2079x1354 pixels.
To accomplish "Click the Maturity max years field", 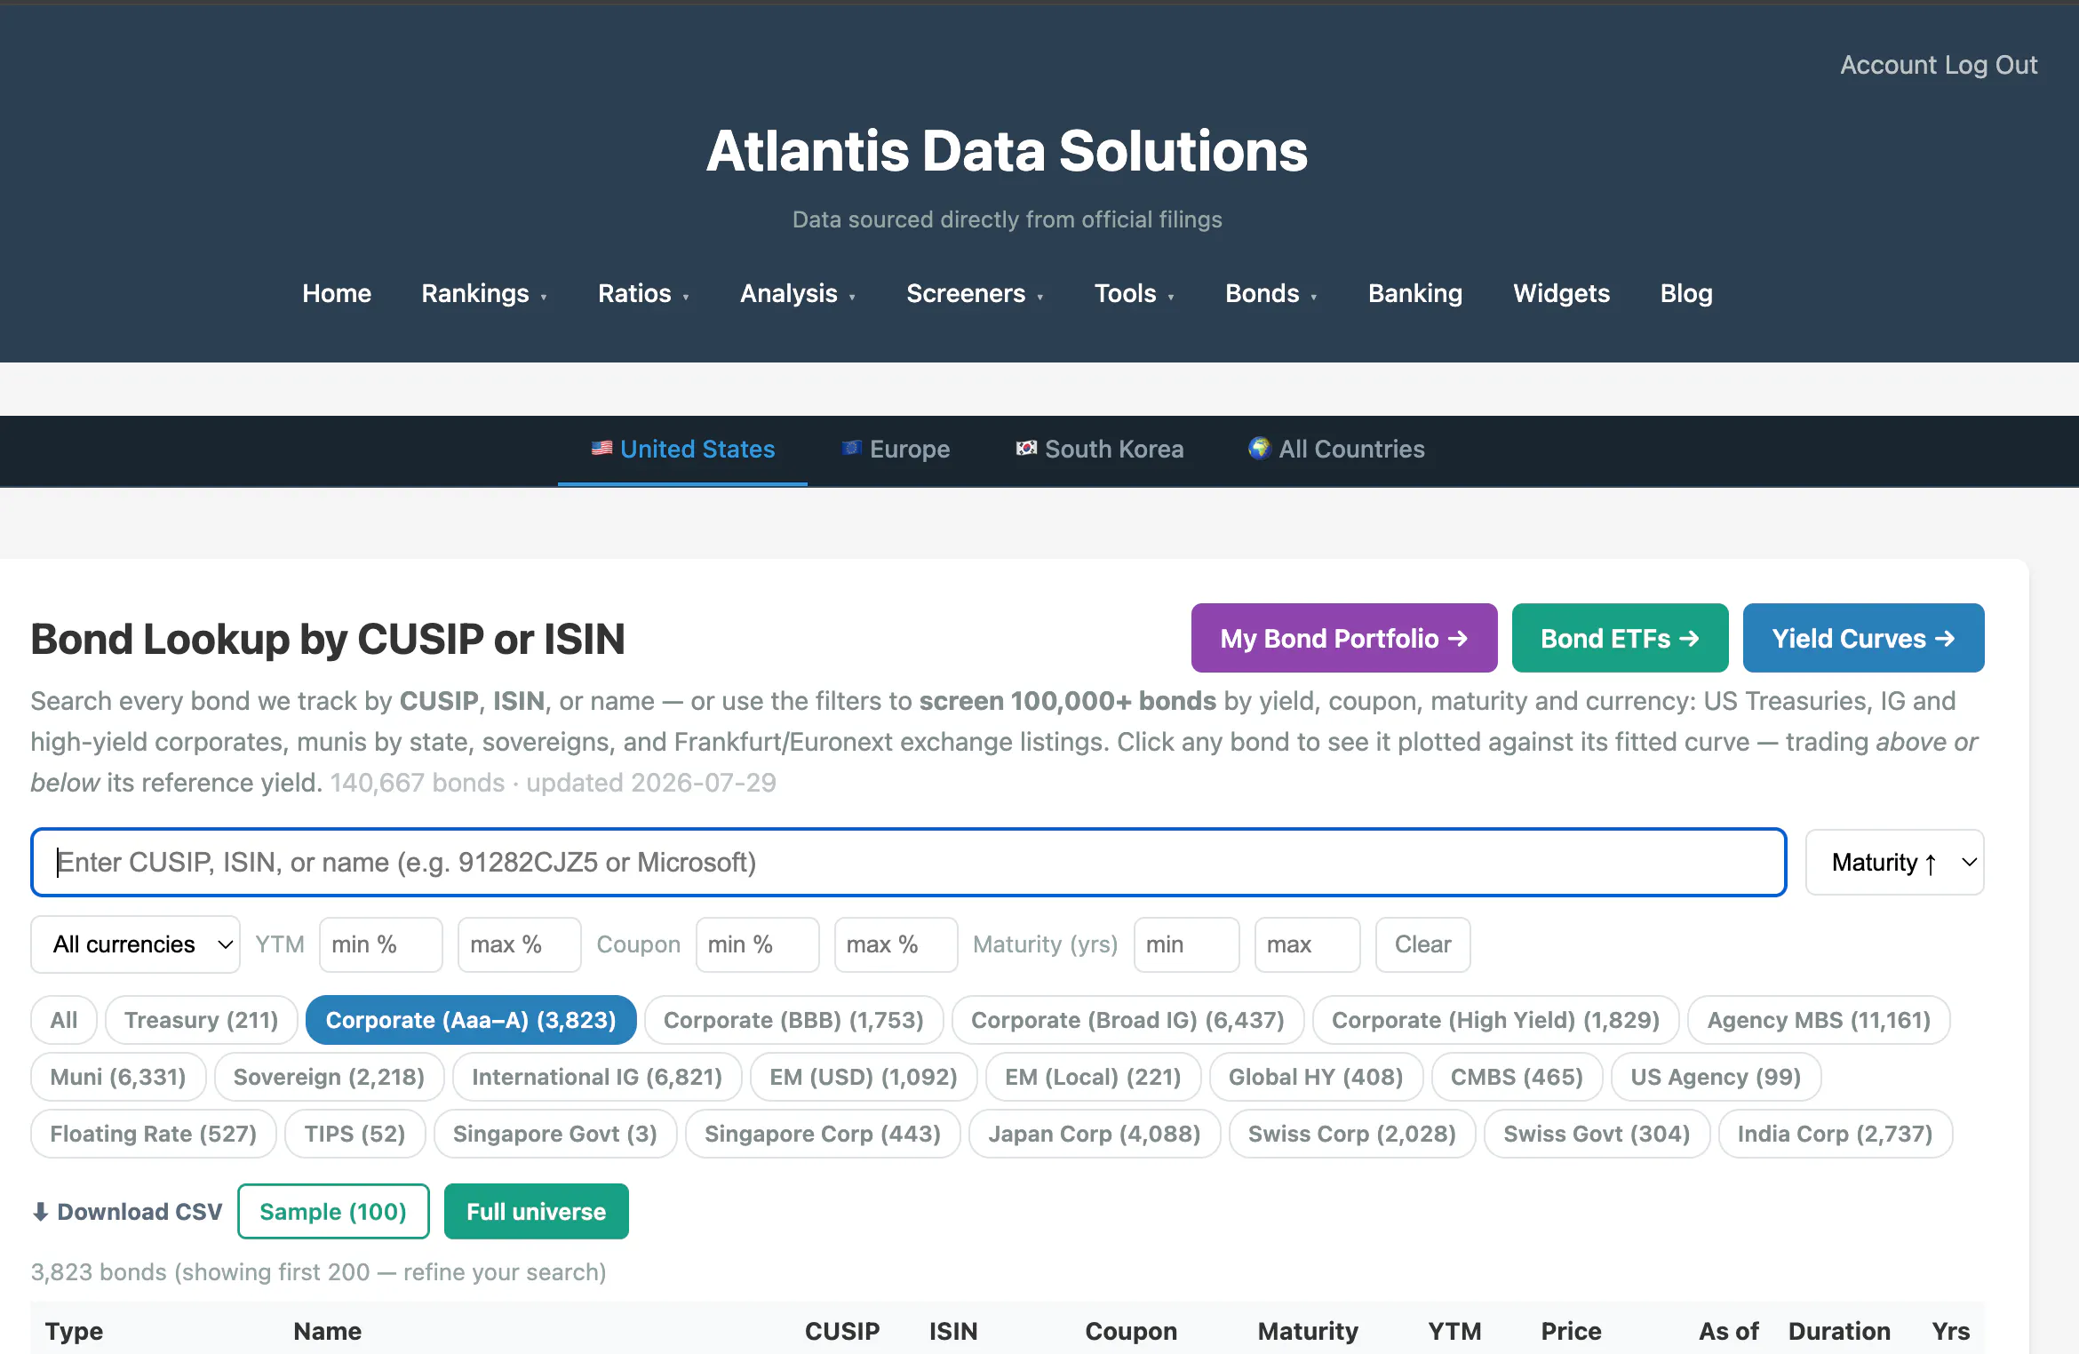I will 1307,944.
